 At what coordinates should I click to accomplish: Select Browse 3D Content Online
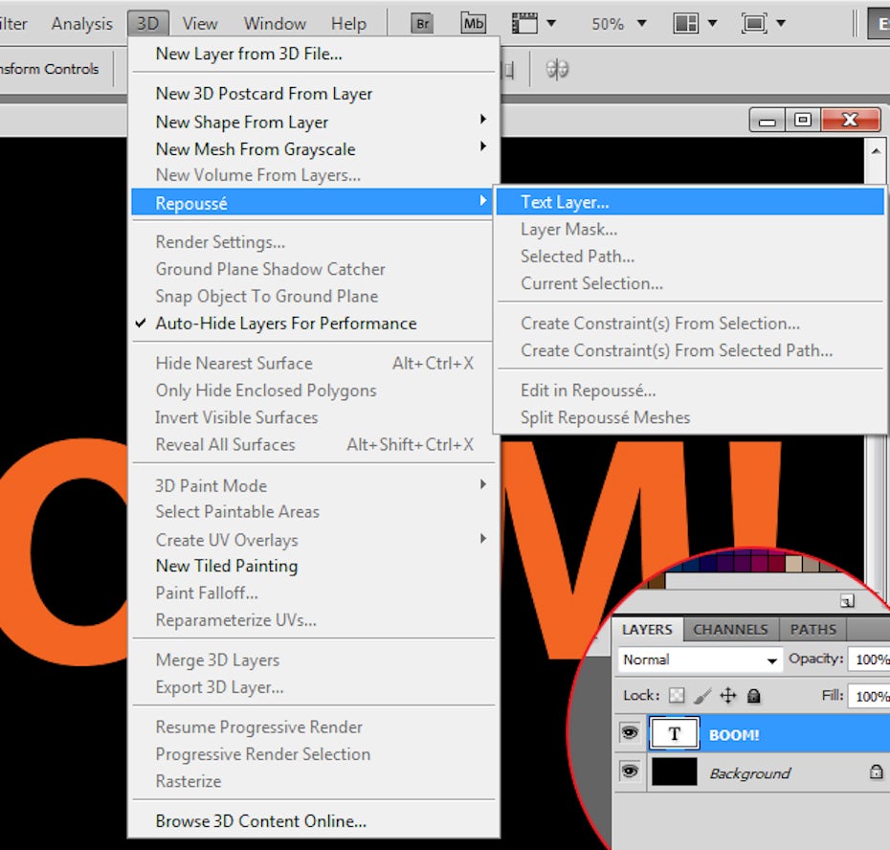[x=260, y=821]
